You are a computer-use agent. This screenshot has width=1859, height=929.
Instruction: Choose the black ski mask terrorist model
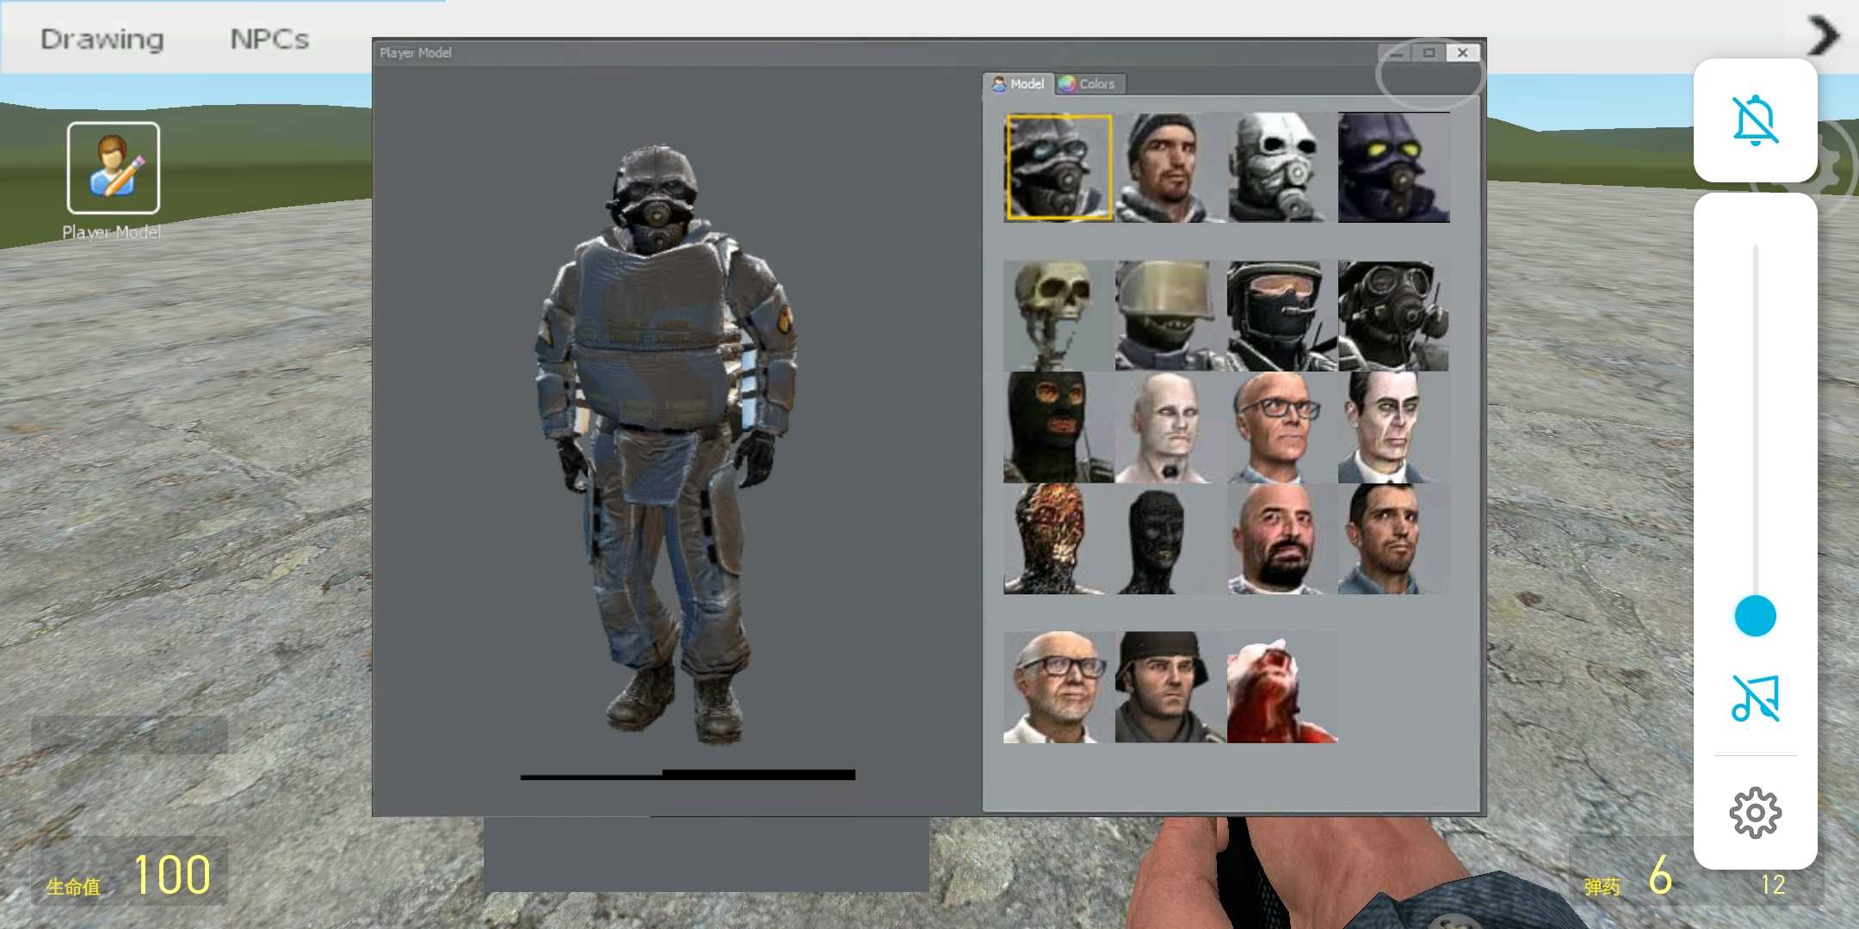pos(1059,428)
